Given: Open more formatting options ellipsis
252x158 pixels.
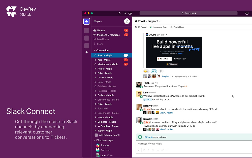Looking at the screenshot, I should pos(167,150).
